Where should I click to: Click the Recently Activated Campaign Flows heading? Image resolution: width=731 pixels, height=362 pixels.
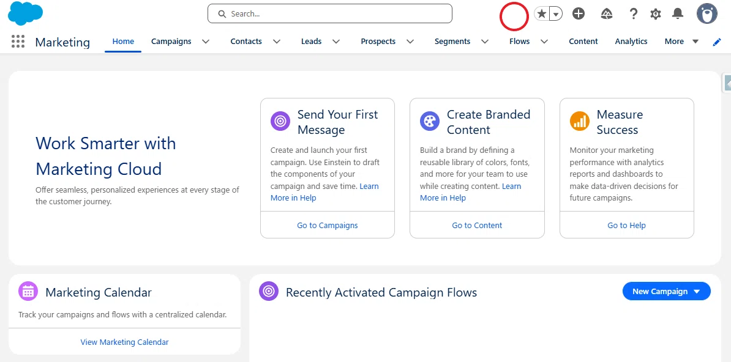381,292
